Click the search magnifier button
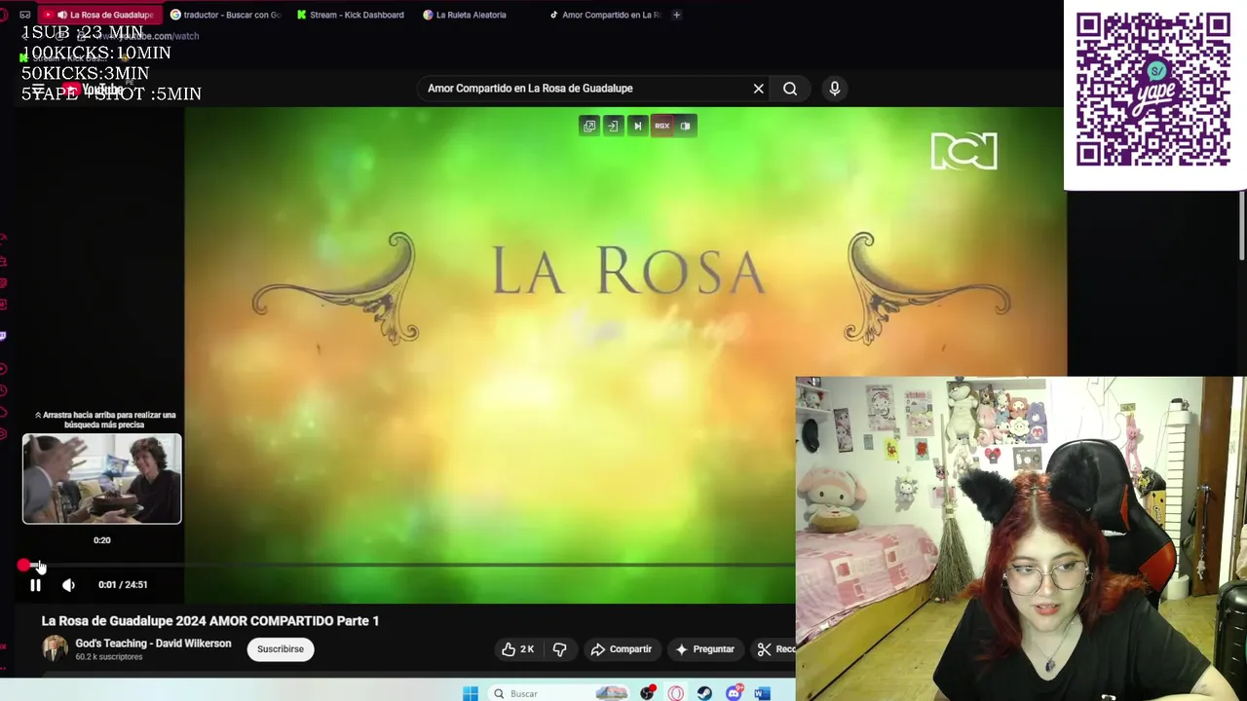Viewport: 1247px width, 701px height. (x=790, y=89)
